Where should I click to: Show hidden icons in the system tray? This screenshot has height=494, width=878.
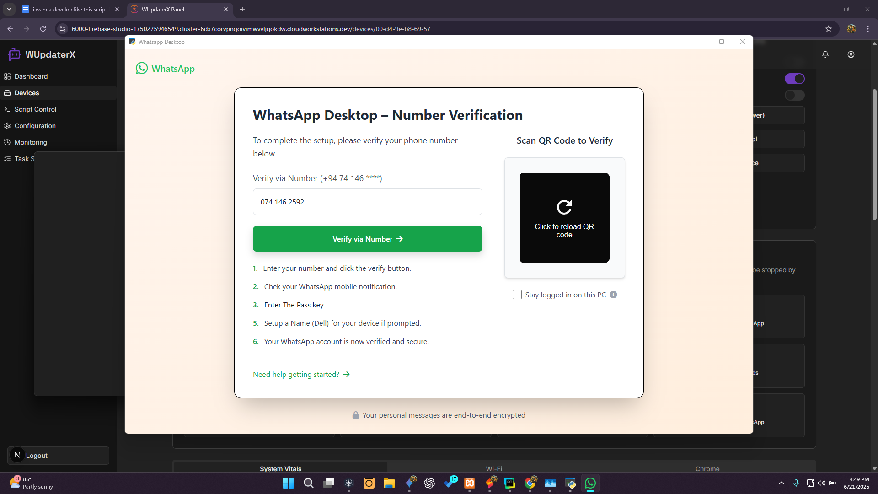pyautogui.click(x=782, y=483)
